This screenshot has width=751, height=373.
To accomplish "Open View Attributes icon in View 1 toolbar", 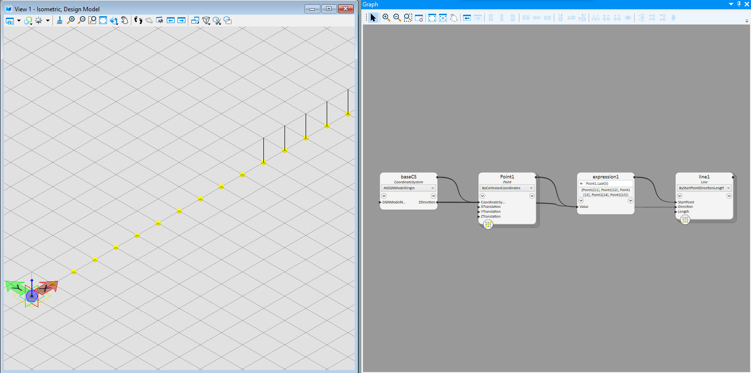I will [10, 21].
